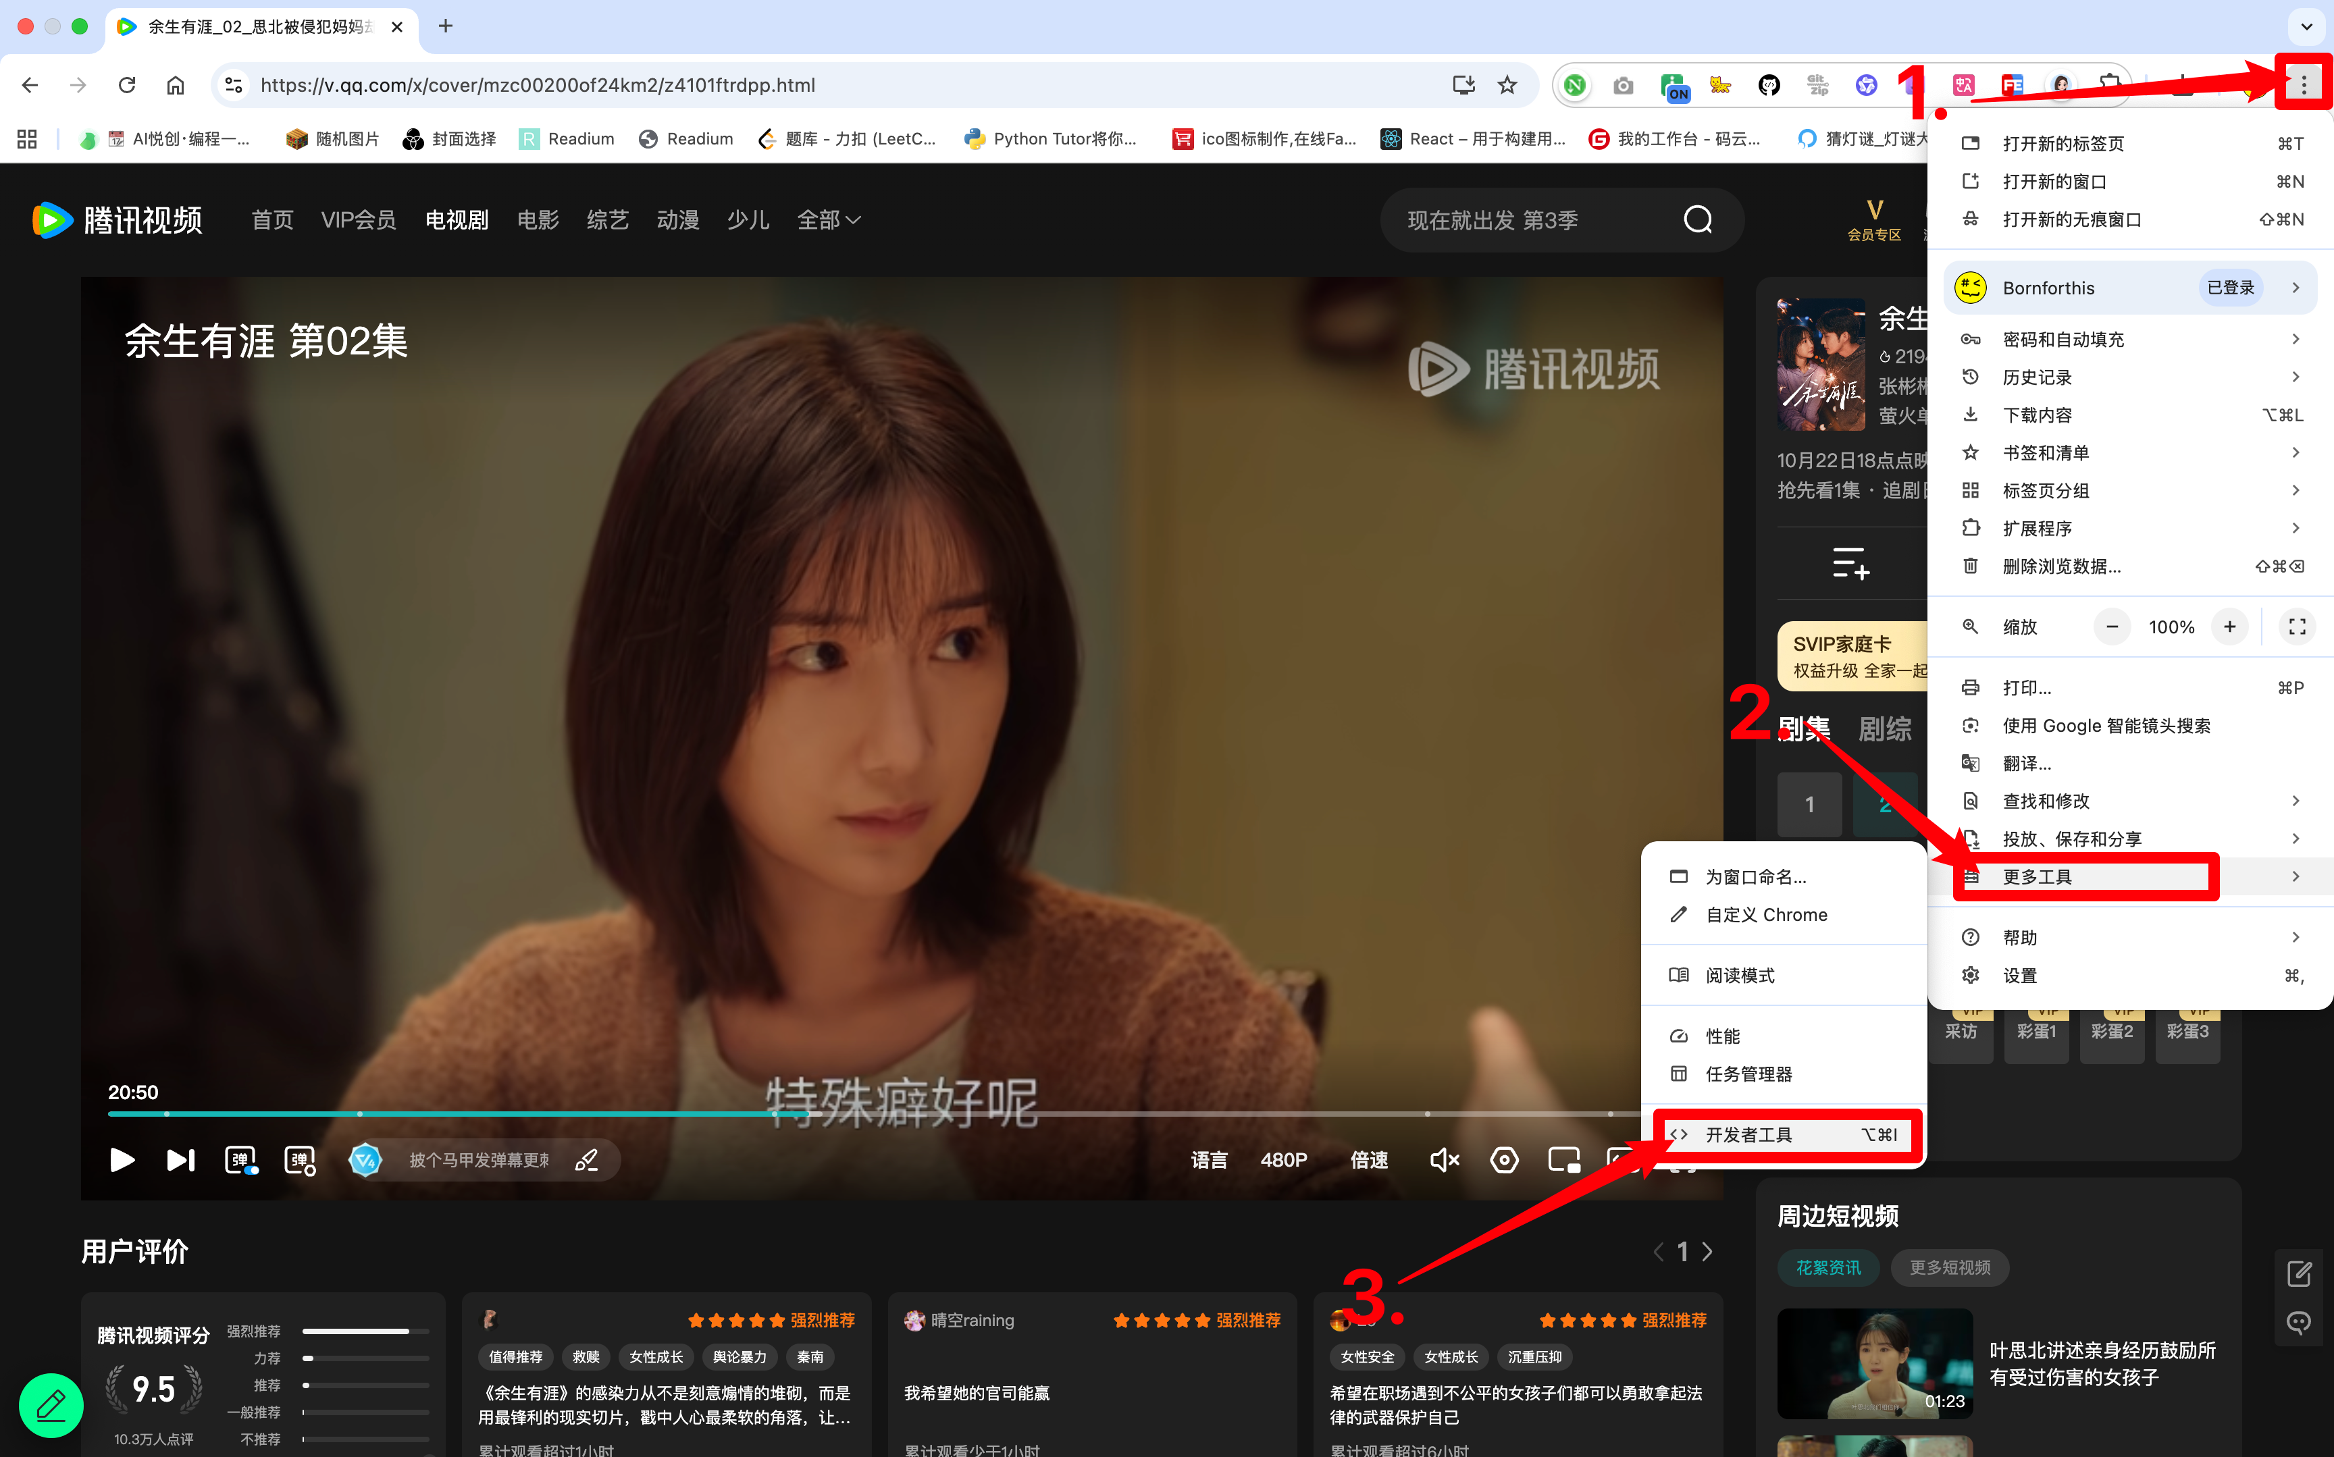Open the Bornforthis profile entry
Image resolution: width=2334 pixels, height=1457 pixels.
coord(2131,287)
